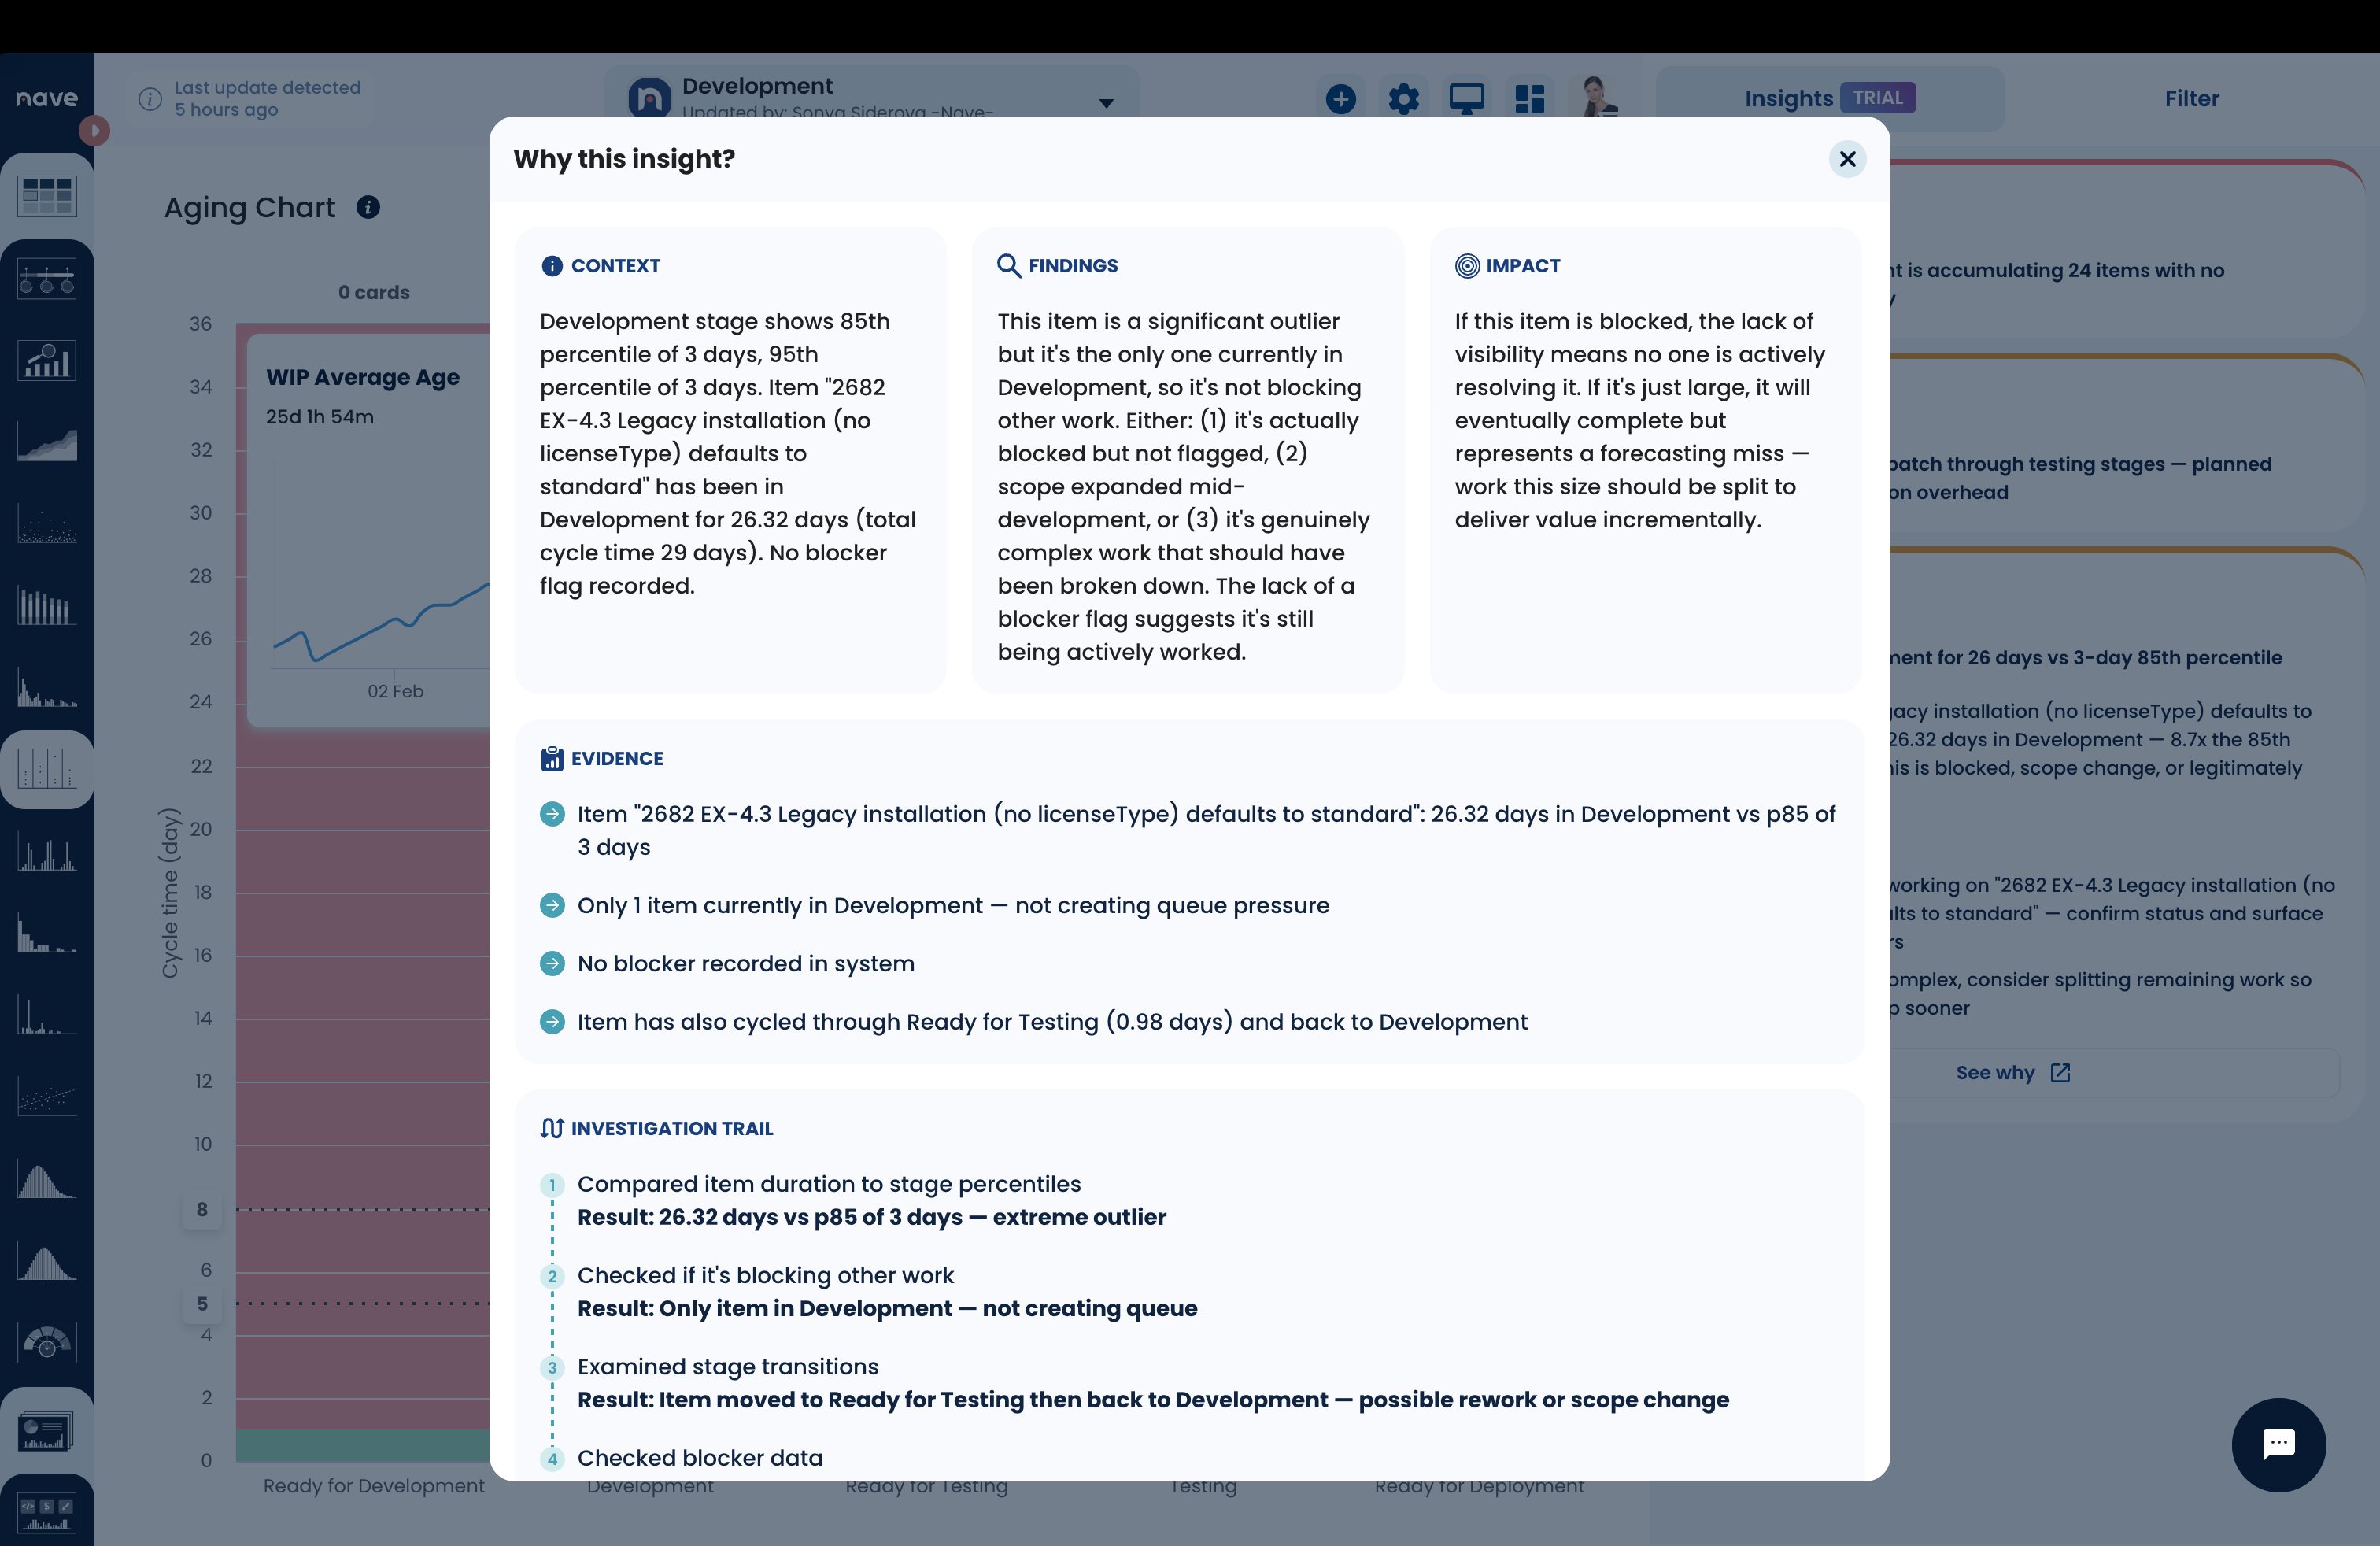This screenshot has height=1546, width=2380.
Task: Open the timeline-with-circles chart in the sidebar
Action: click(47, 279)
